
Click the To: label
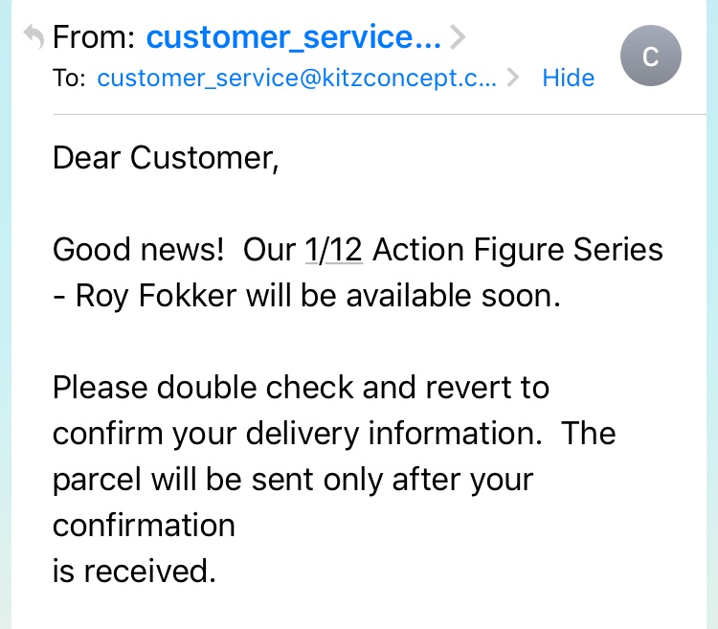(x=69, y=78)
